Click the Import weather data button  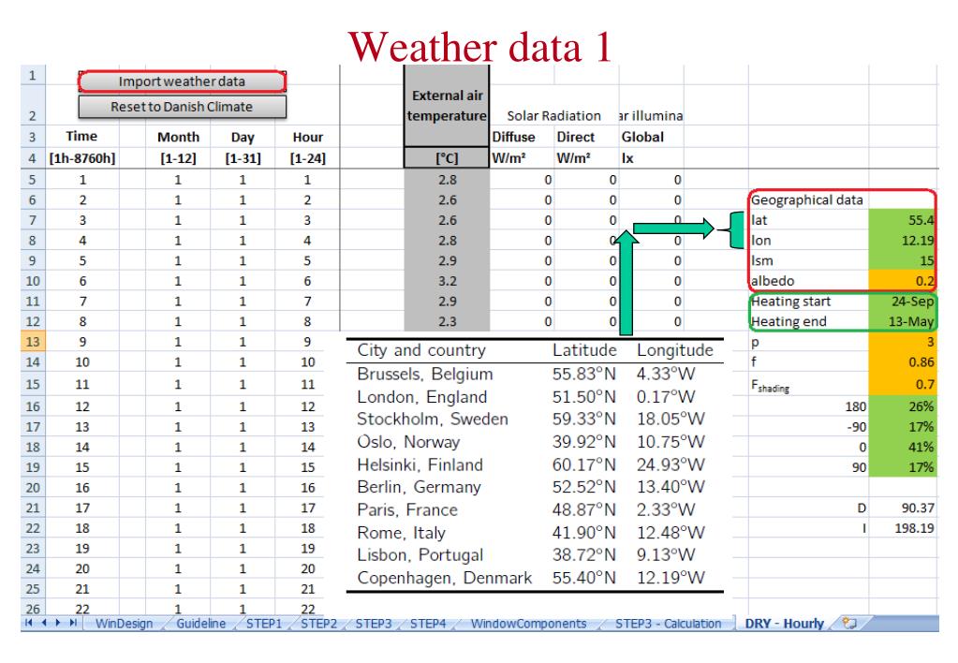(x=182, y=81)
